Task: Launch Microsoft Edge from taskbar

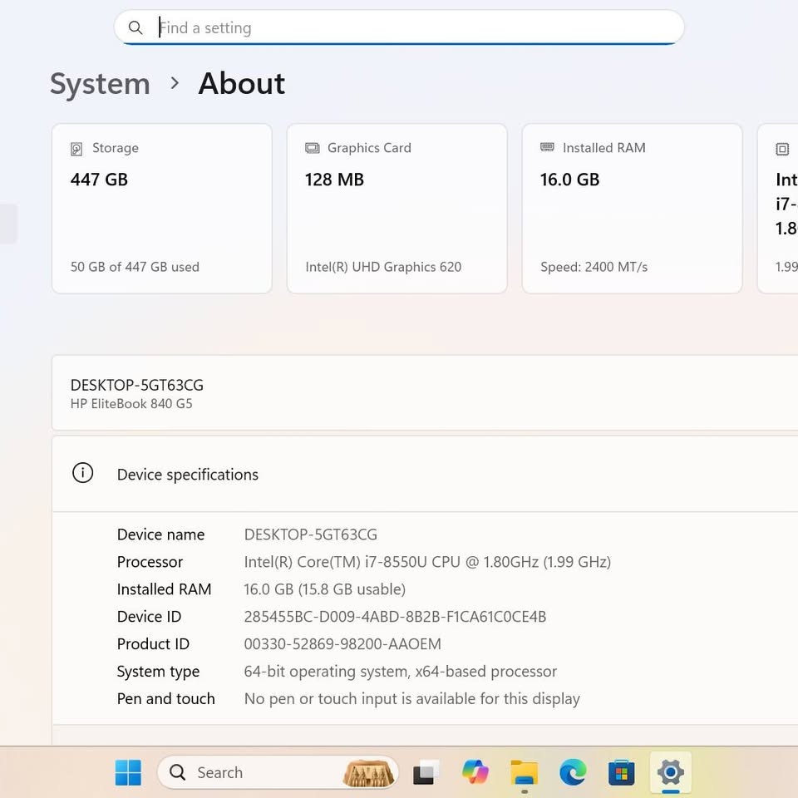Action: pos(573,772)
